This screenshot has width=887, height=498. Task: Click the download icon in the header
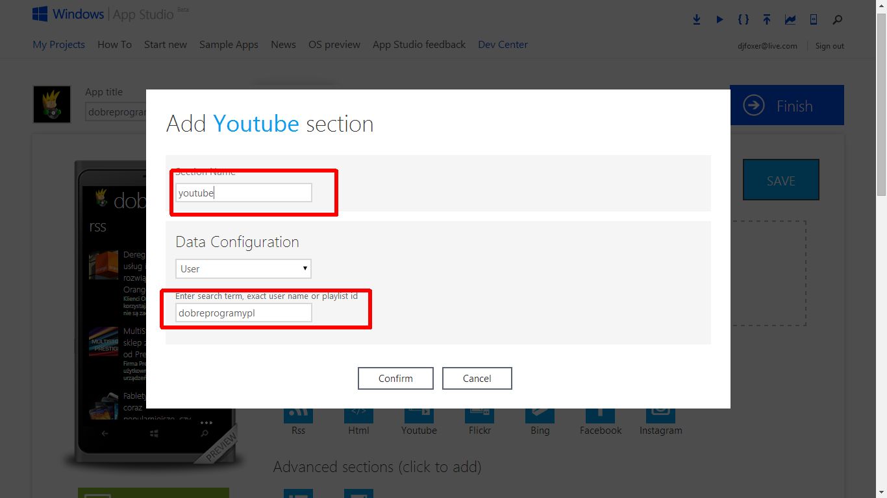tap(697, 19)
